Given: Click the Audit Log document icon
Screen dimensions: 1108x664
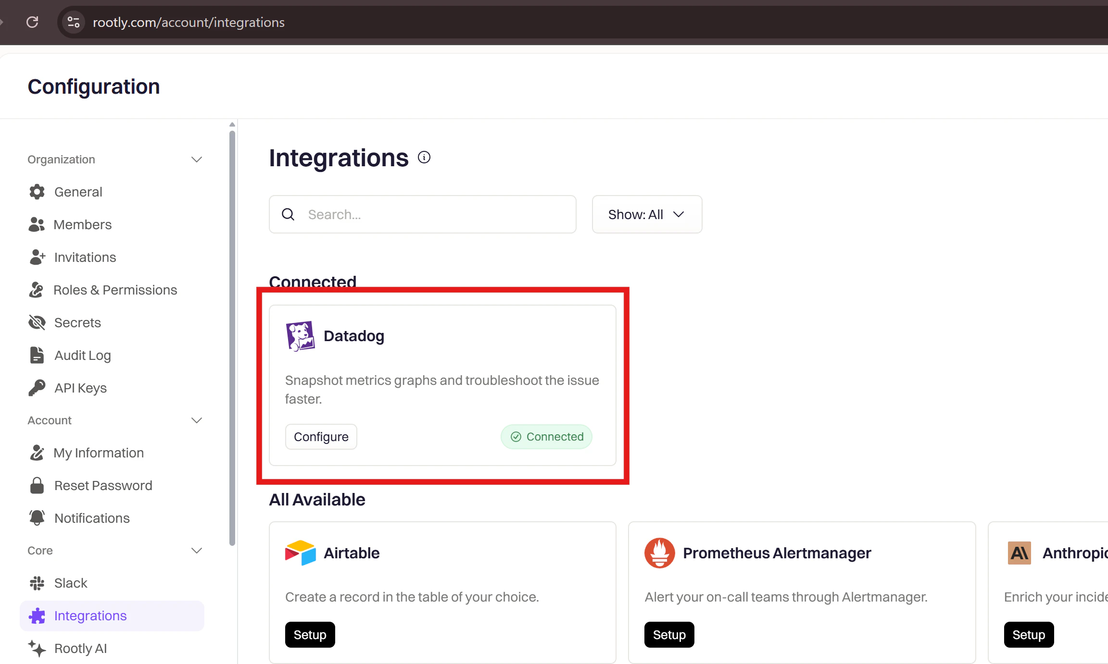Looking at the screenshot, I should tap(37, 355).
